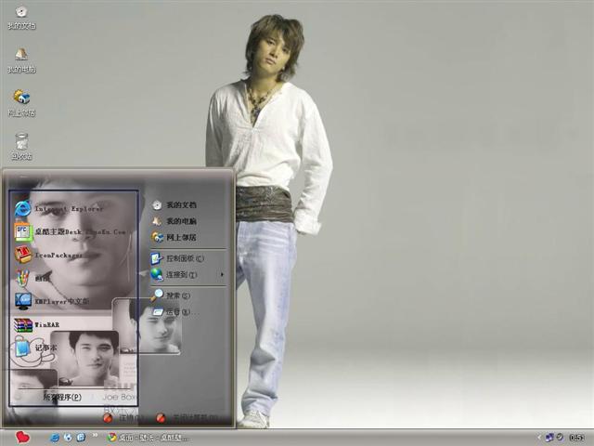
Task: Open 搜索(S) search from start menu
Action: click(x=171, y=295)
